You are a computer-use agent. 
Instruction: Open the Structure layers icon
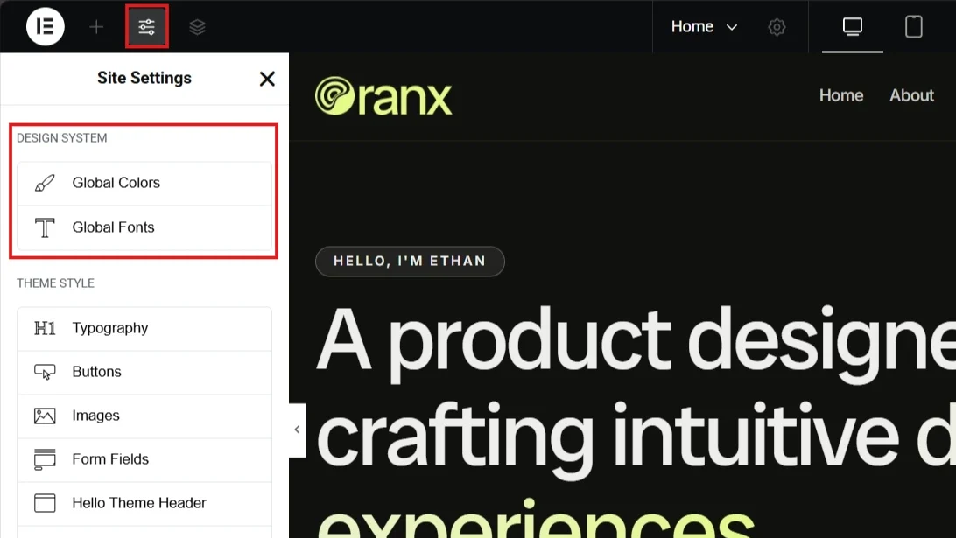point(198,27)
